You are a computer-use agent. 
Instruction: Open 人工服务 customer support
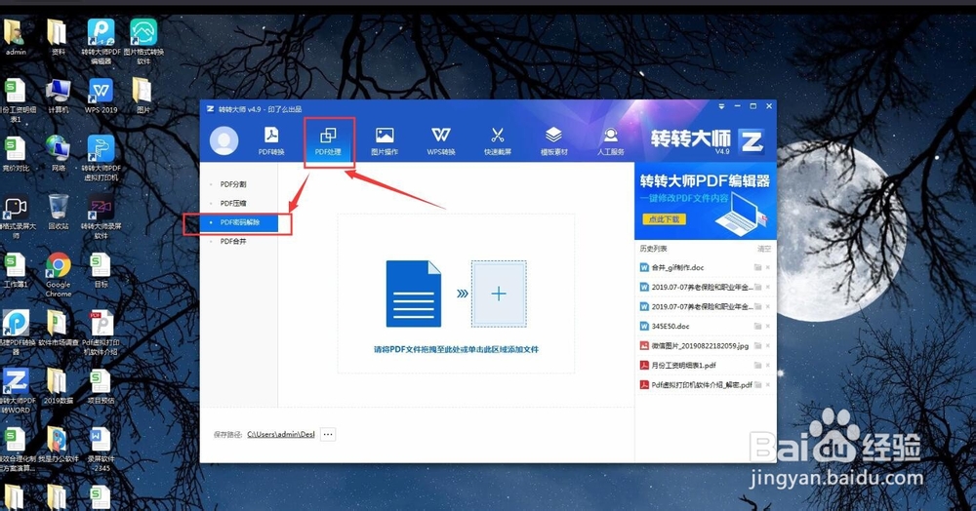[x=611, y=141]
